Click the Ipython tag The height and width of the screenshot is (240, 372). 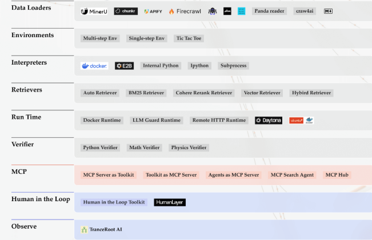pyautogui.click(x=199, y=66)
